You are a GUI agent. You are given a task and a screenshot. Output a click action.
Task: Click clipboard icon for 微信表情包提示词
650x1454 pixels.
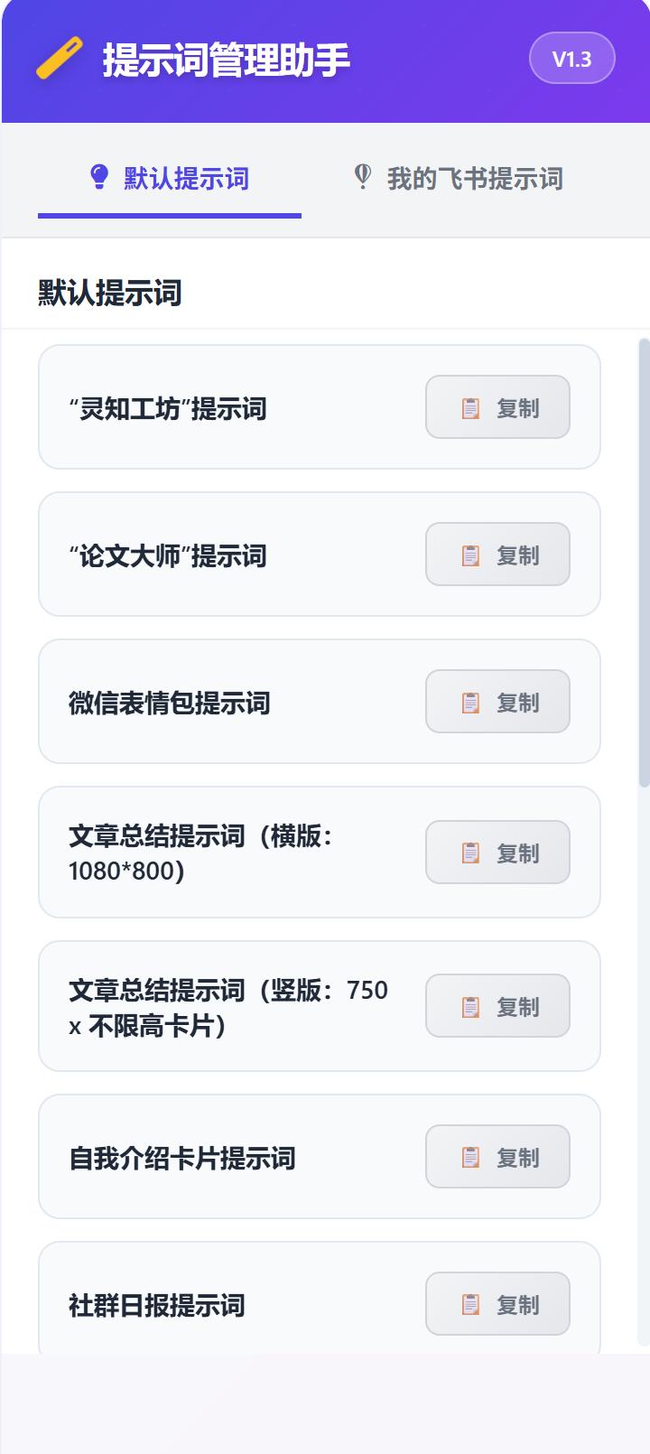coord(471,703)
